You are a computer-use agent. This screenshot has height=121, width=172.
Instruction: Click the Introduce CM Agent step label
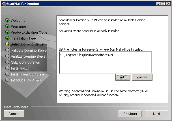[x=26, y=80]
